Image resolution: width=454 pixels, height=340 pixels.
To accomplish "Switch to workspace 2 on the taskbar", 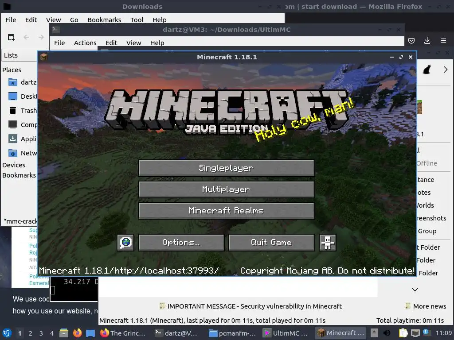I will 31,333.
